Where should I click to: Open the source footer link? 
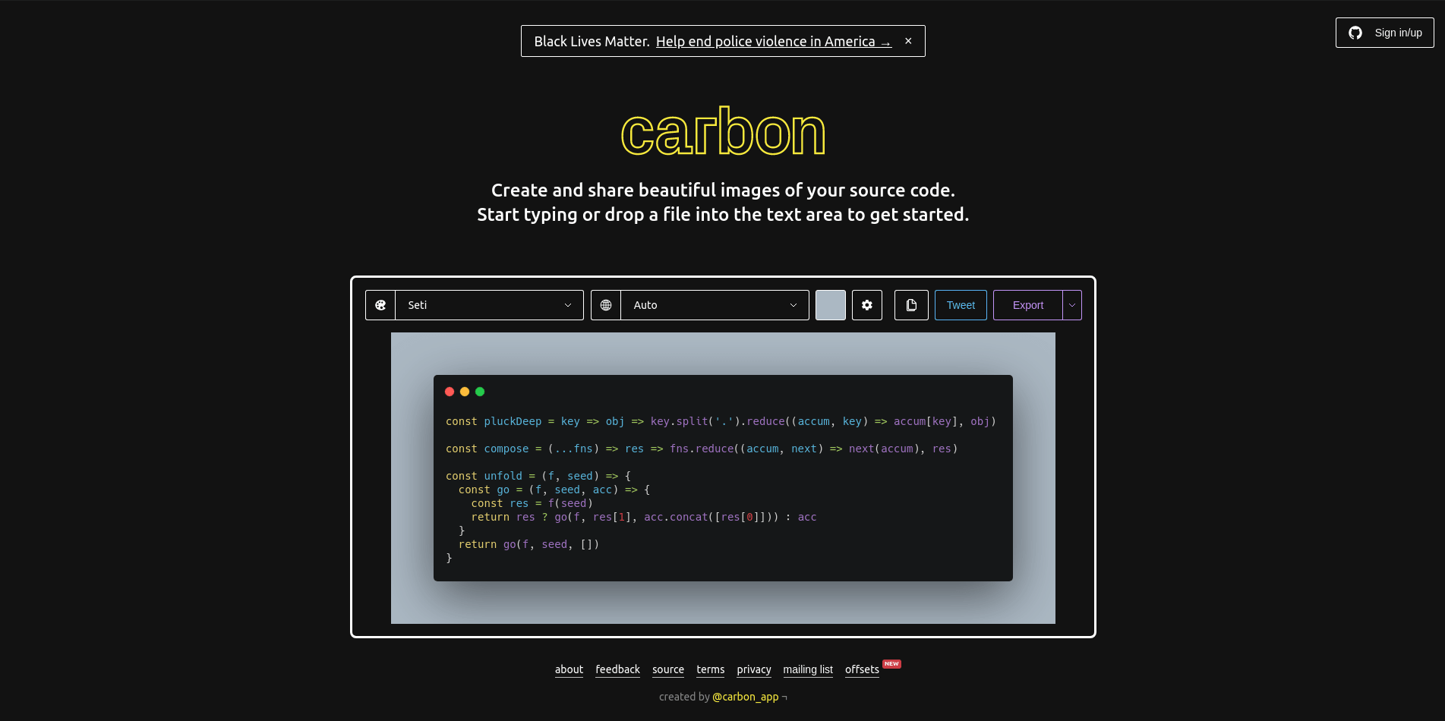coord(668,669)
